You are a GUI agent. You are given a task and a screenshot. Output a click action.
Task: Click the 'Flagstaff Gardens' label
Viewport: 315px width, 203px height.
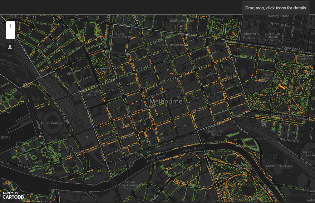tap(103, 70)
